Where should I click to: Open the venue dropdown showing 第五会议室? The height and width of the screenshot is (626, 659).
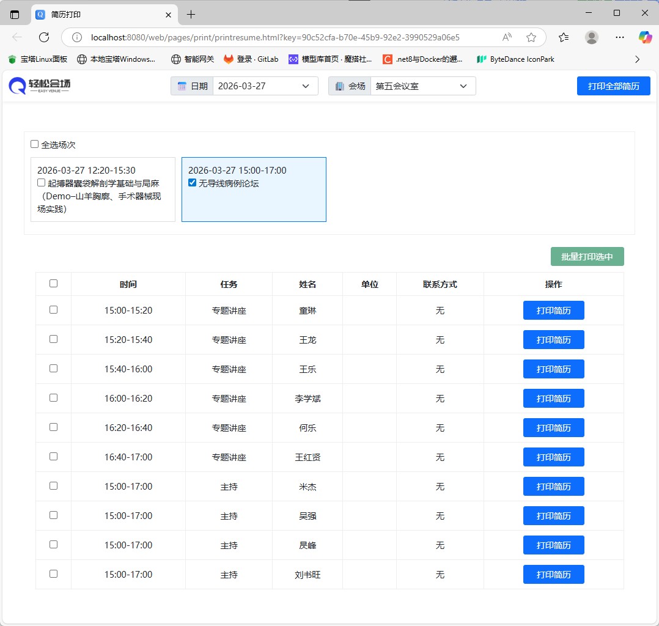point(423,86)
